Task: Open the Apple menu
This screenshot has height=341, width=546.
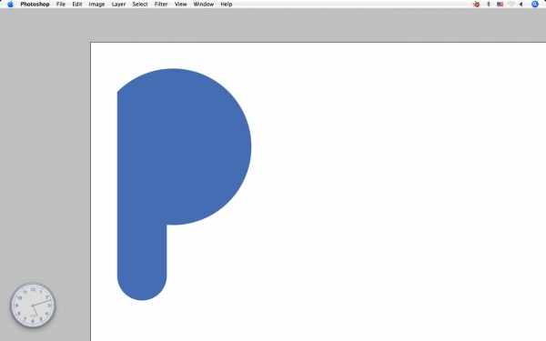Action: [10, 5]
